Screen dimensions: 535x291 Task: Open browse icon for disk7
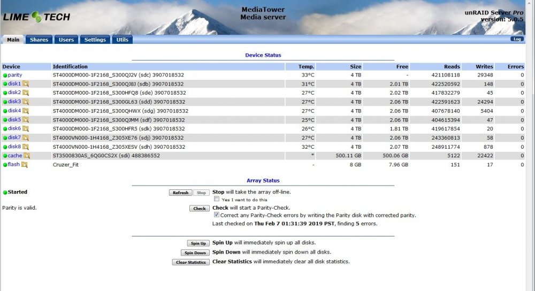point(26,138)
